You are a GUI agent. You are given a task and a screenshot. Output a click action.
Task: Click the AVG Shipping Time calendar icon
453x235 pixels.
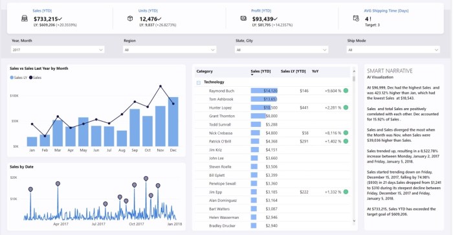pos(356,19)
